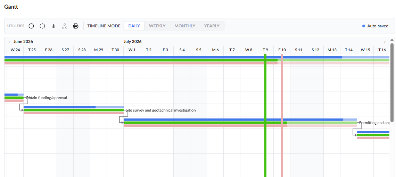Screen dimensions: 396x177
Task: Click Site survey and geotechnical investigation label
Action: [160, 110]
